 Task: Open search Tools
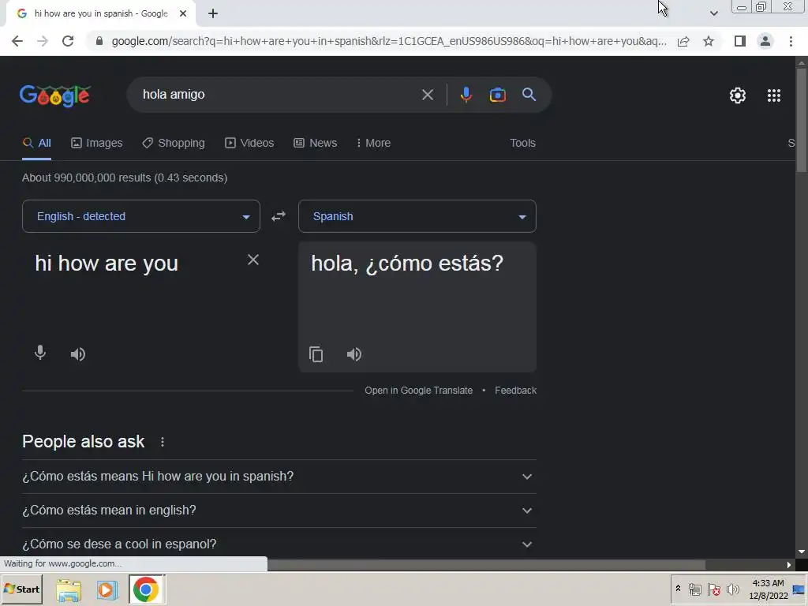(x=522, y=144)
